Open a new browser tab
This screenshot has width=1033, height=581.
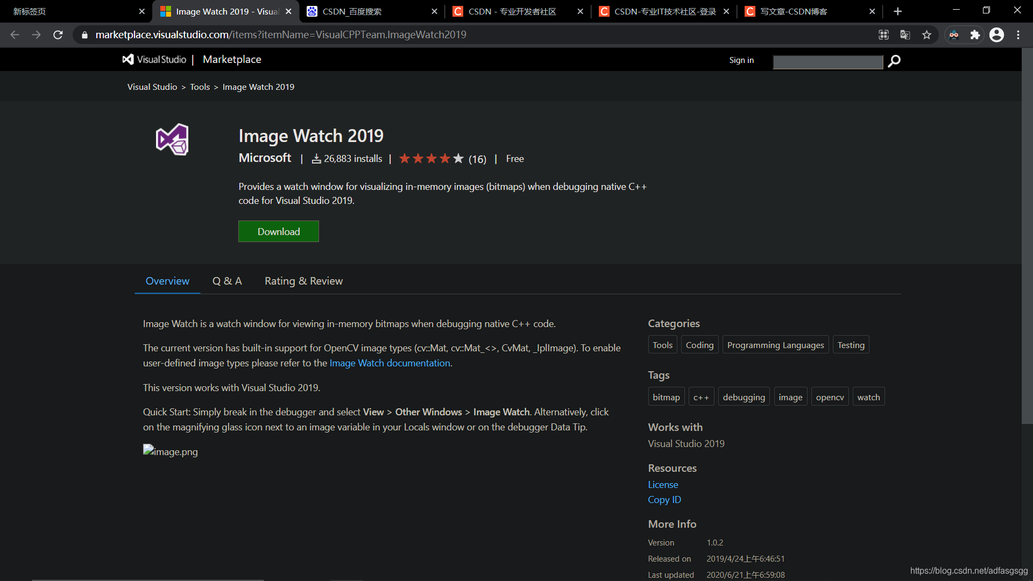(x=897, y=11)
